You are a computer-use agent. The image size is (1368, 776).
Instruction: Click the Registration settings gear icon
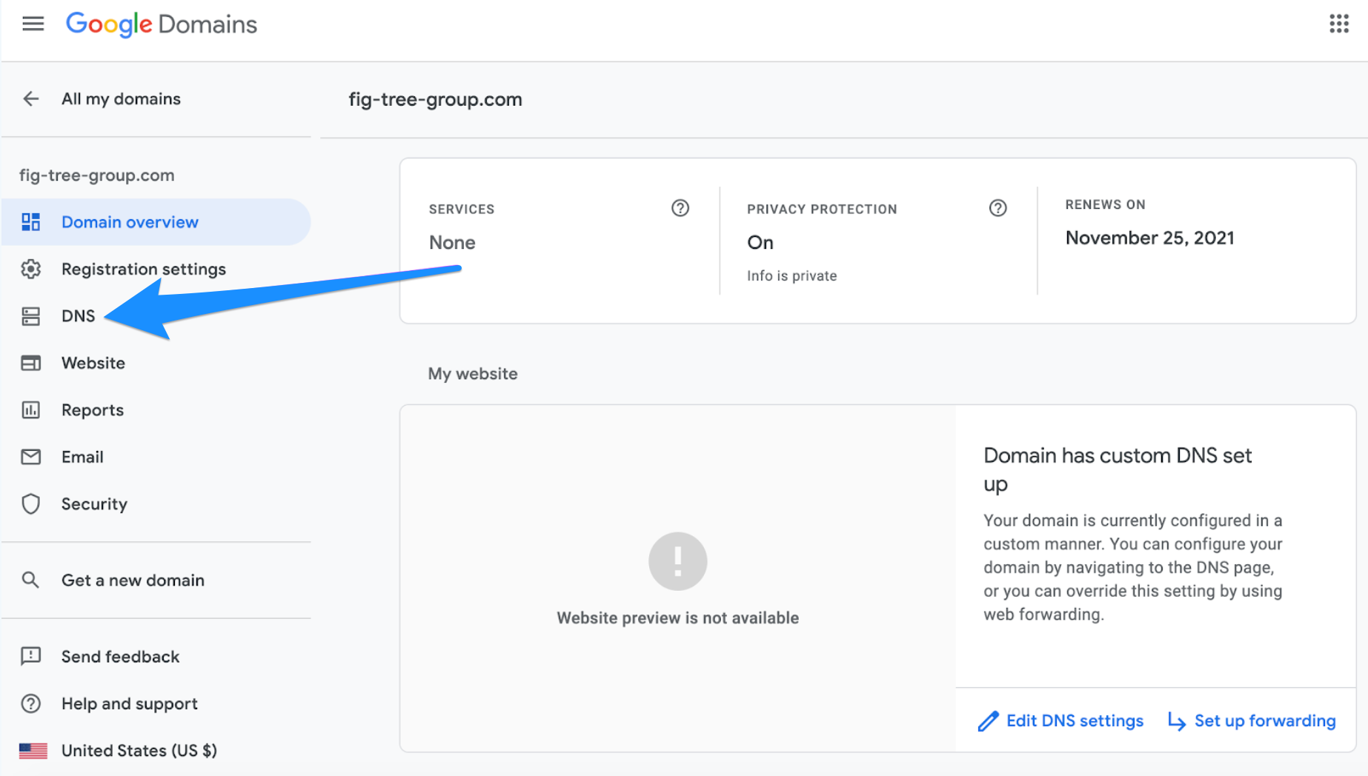click(x=31, y=269)
